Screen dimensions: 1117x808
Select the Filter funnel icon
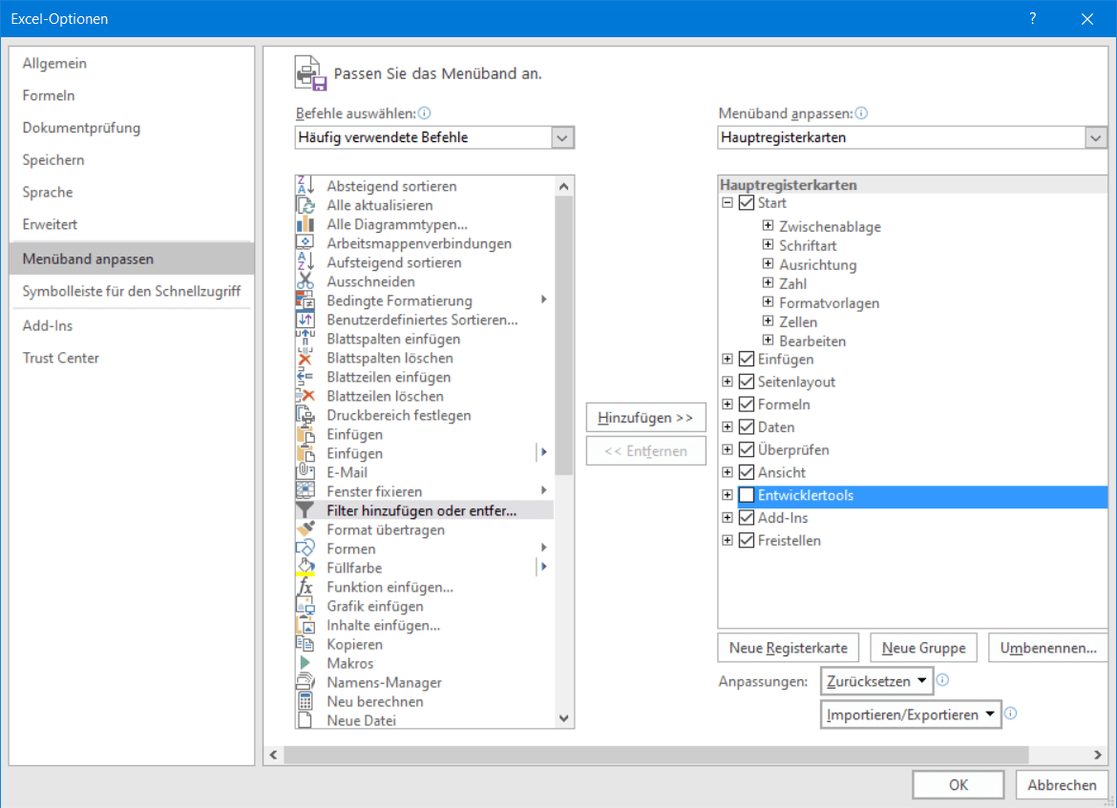tap(306, 510)
